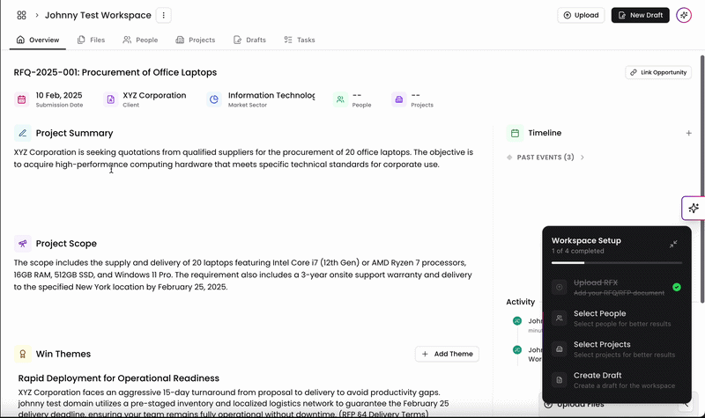Open the Johnny Test Workspace options menu

164,15
